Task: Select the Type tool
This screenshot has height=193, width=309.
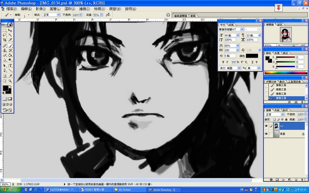Action: point(10,66)
